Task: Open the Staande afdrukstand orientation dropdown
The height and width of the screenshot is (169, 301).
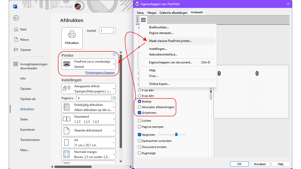Action: click(x=88, y=130)
